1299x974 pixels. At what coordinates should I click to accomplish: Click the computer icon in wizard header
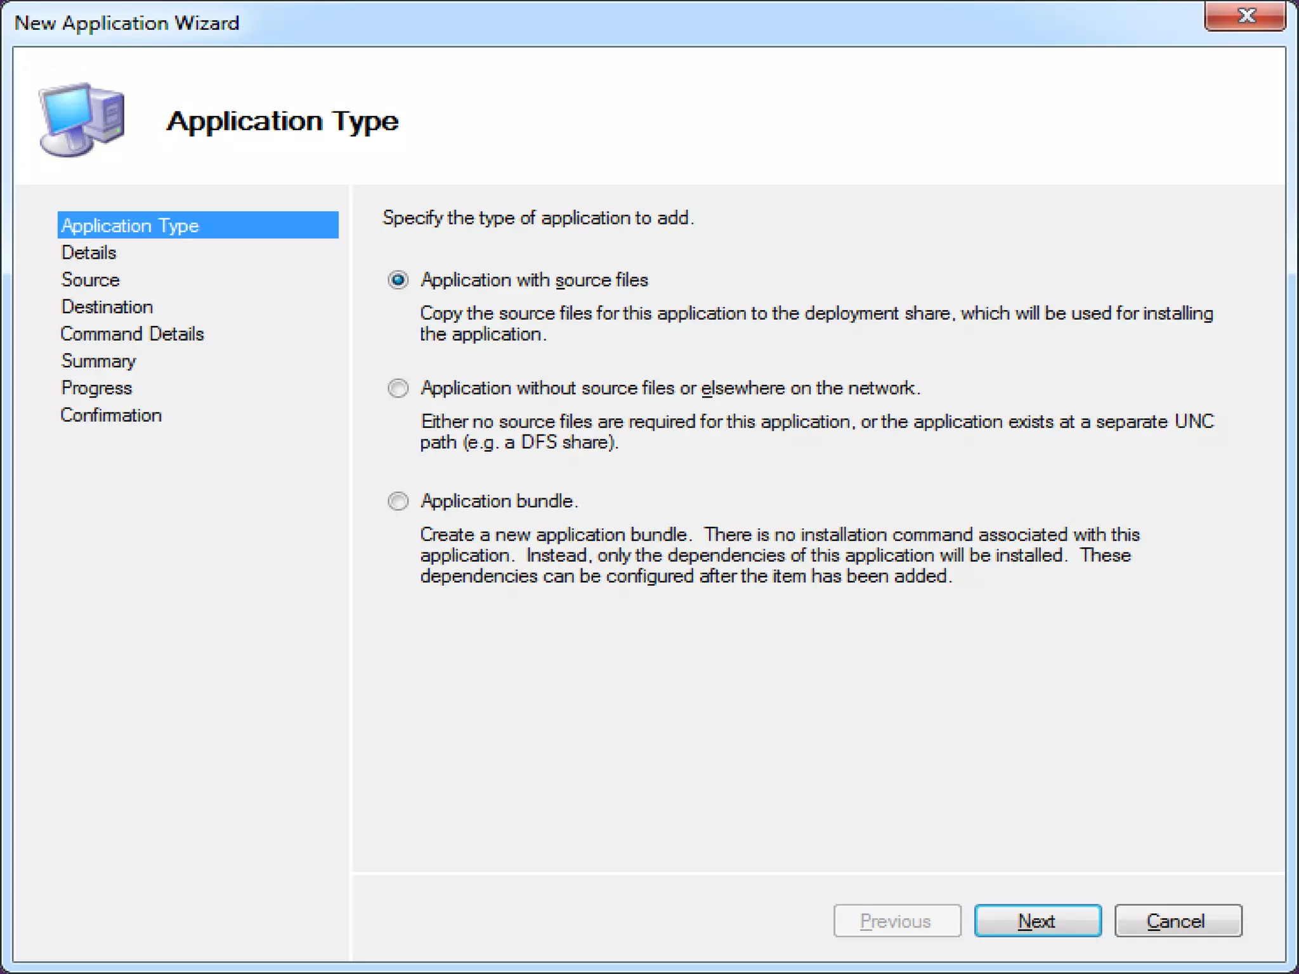click(x=82, y=119)
